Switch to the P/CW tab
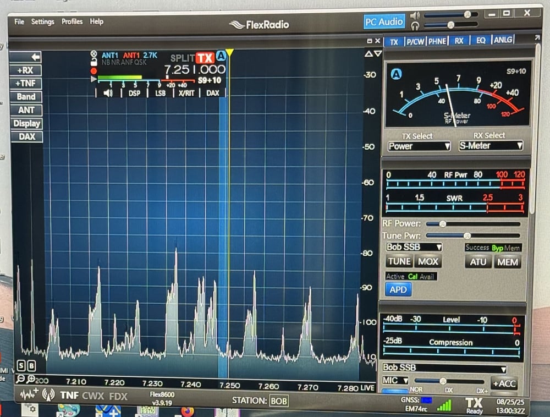Screen dimensions: 550x417 415,42
